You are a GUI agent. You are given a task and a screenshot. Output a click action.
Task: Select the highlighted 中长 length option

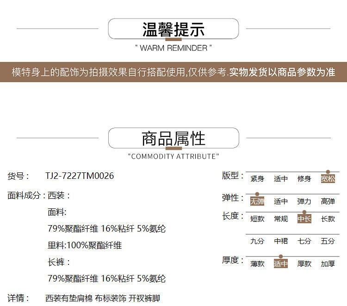coord(304,219)
